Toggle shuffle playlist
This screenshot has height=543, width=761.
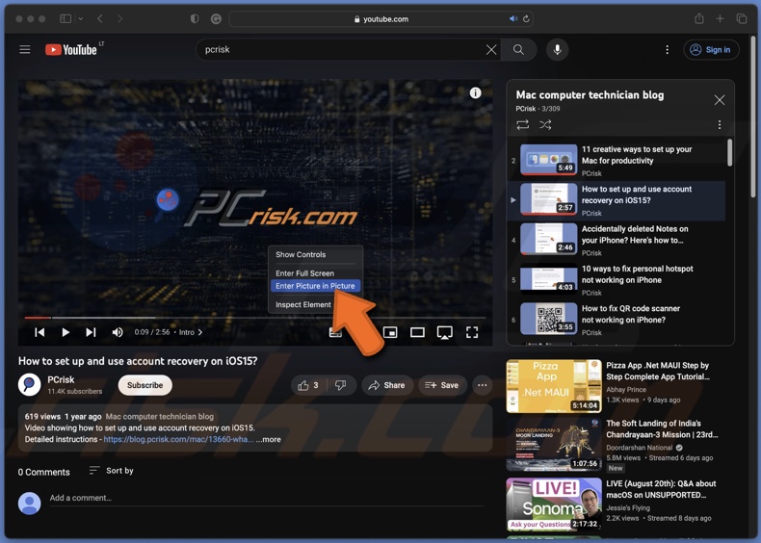coord(545,125)
